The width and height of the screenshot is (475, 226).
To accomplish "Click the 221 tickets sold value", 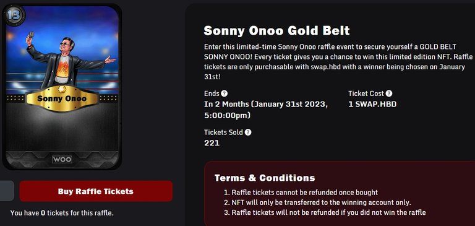I will point(212,143).
